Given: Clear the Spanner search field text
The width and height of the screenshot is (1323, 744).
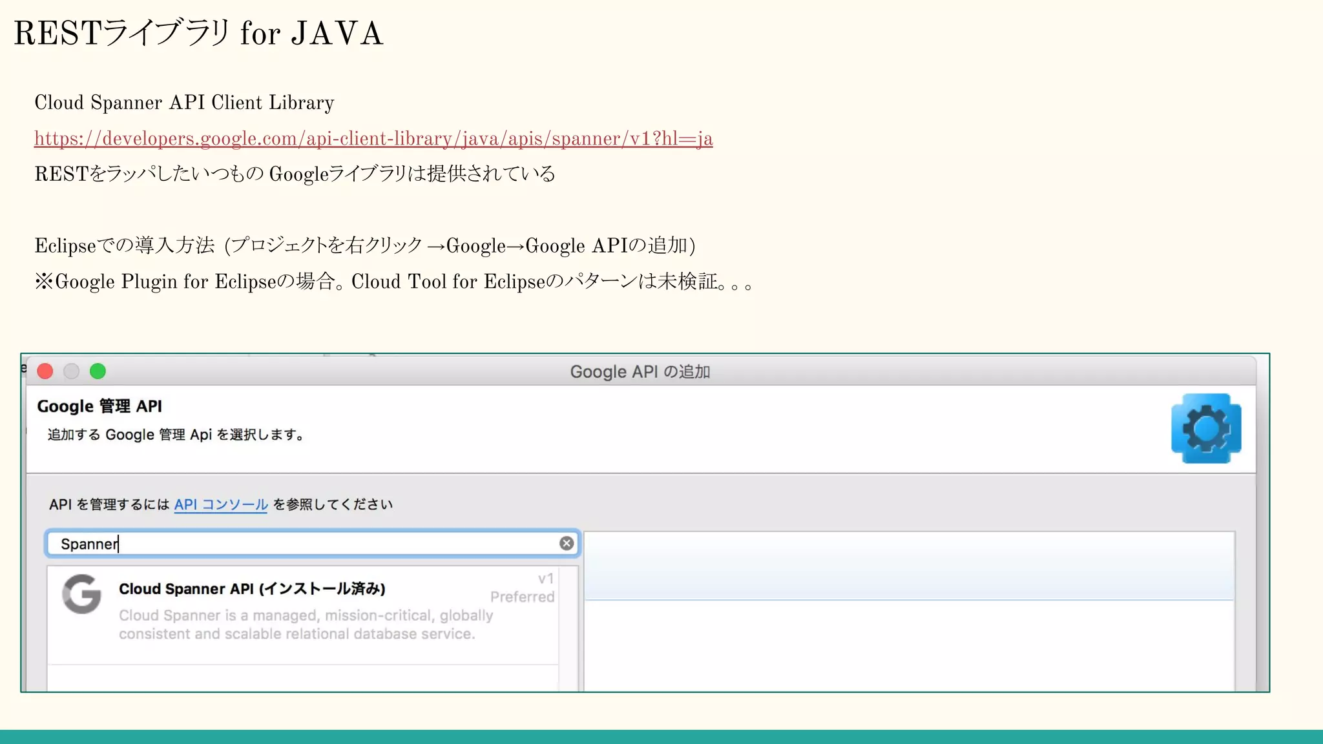Looking at the screenshot, I should pos(567,543).
